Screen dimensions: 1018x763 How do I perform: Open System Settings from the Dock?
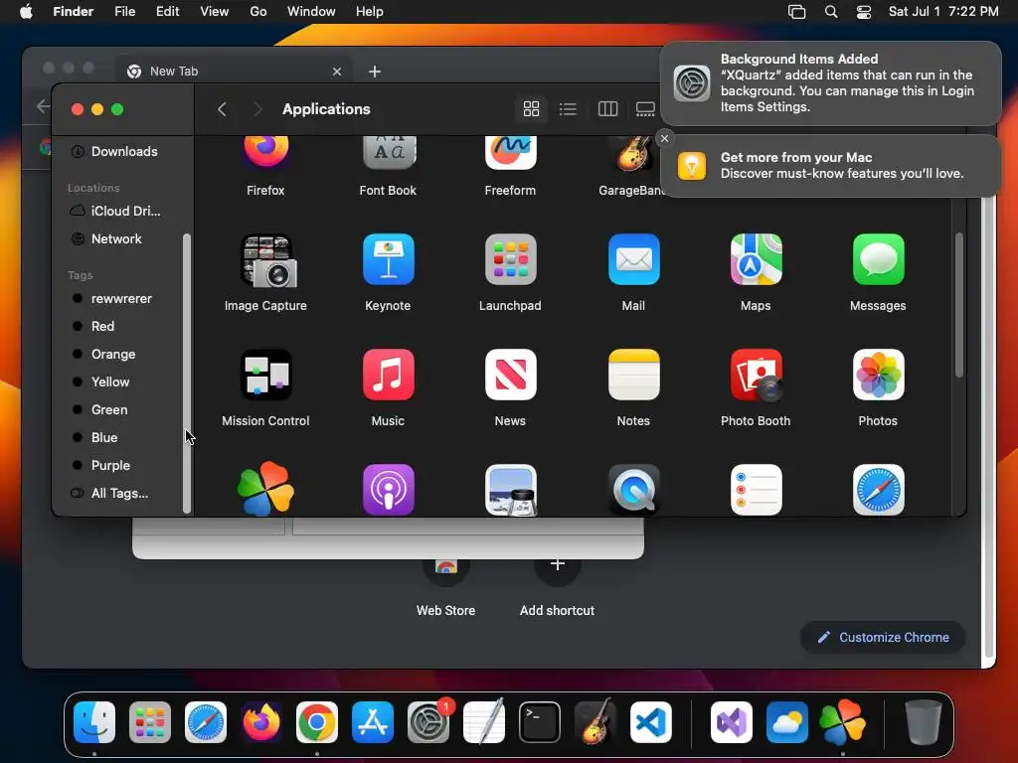(428, 722)
